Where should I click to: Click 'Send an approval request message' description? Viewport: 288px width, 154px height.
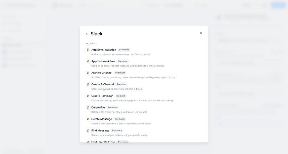(128, 66)
